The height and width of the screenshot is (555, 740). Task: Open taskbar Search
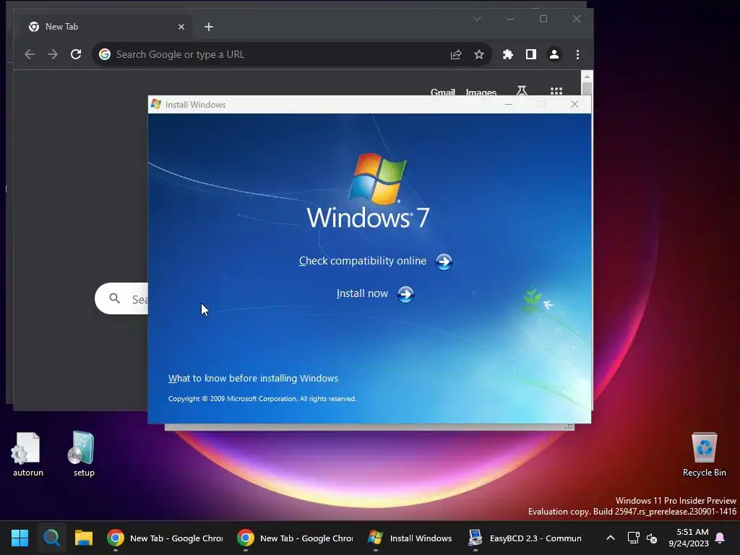coord(51,538)
